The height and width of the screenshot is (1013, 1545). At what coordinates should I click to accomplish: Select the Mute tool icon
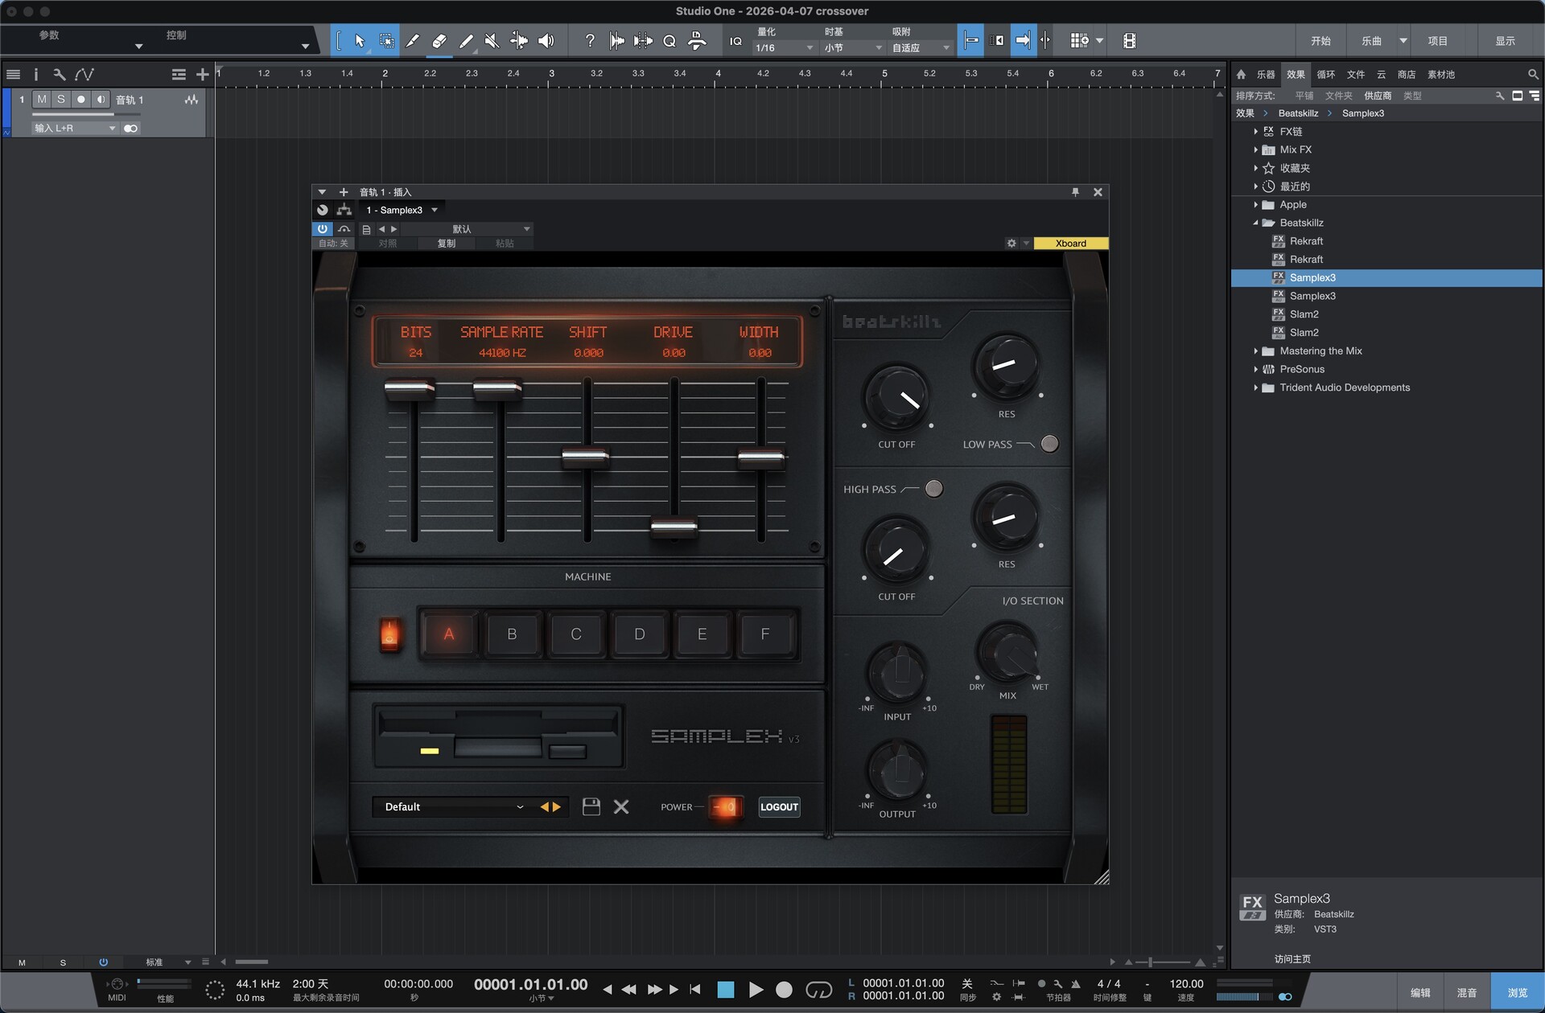492,41
